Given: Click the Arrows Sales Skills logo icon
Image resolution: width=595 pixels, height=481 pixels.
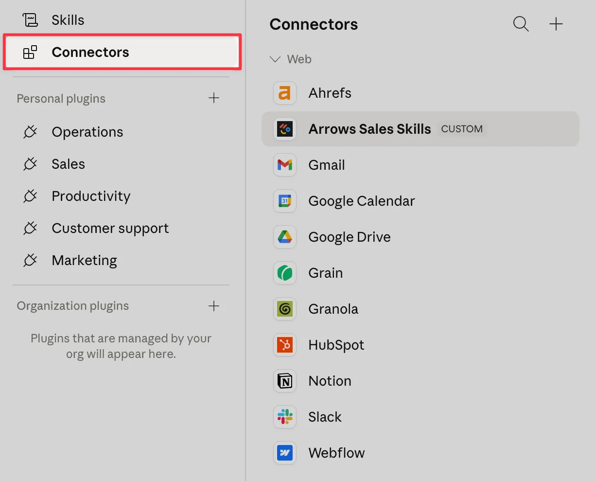Looking at the screenshot, I should 285,129.
